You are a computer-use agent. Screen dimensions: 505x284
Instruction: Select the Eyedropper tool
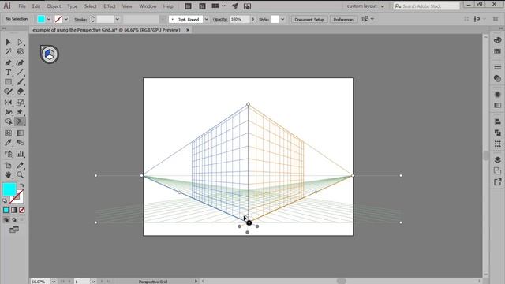(x=9, y=143)
